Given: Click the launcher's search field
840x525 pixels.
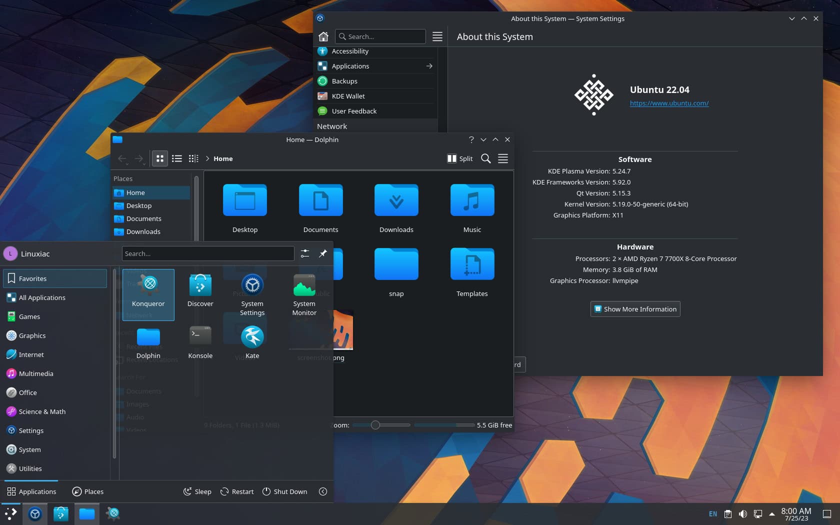Looking at the screenshot, I should pos(208,253).
